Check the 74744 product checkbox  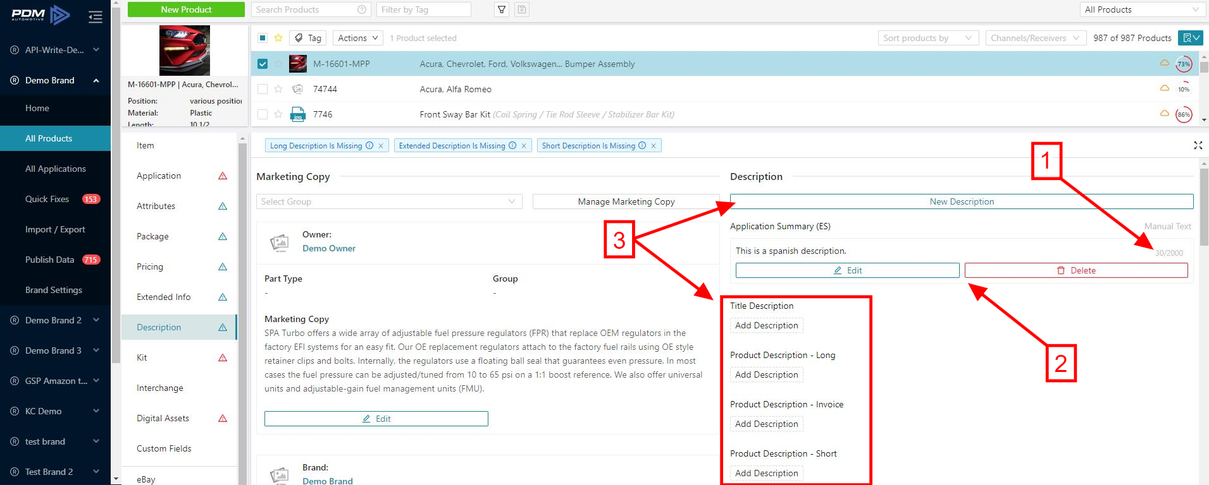click(263, 89)
